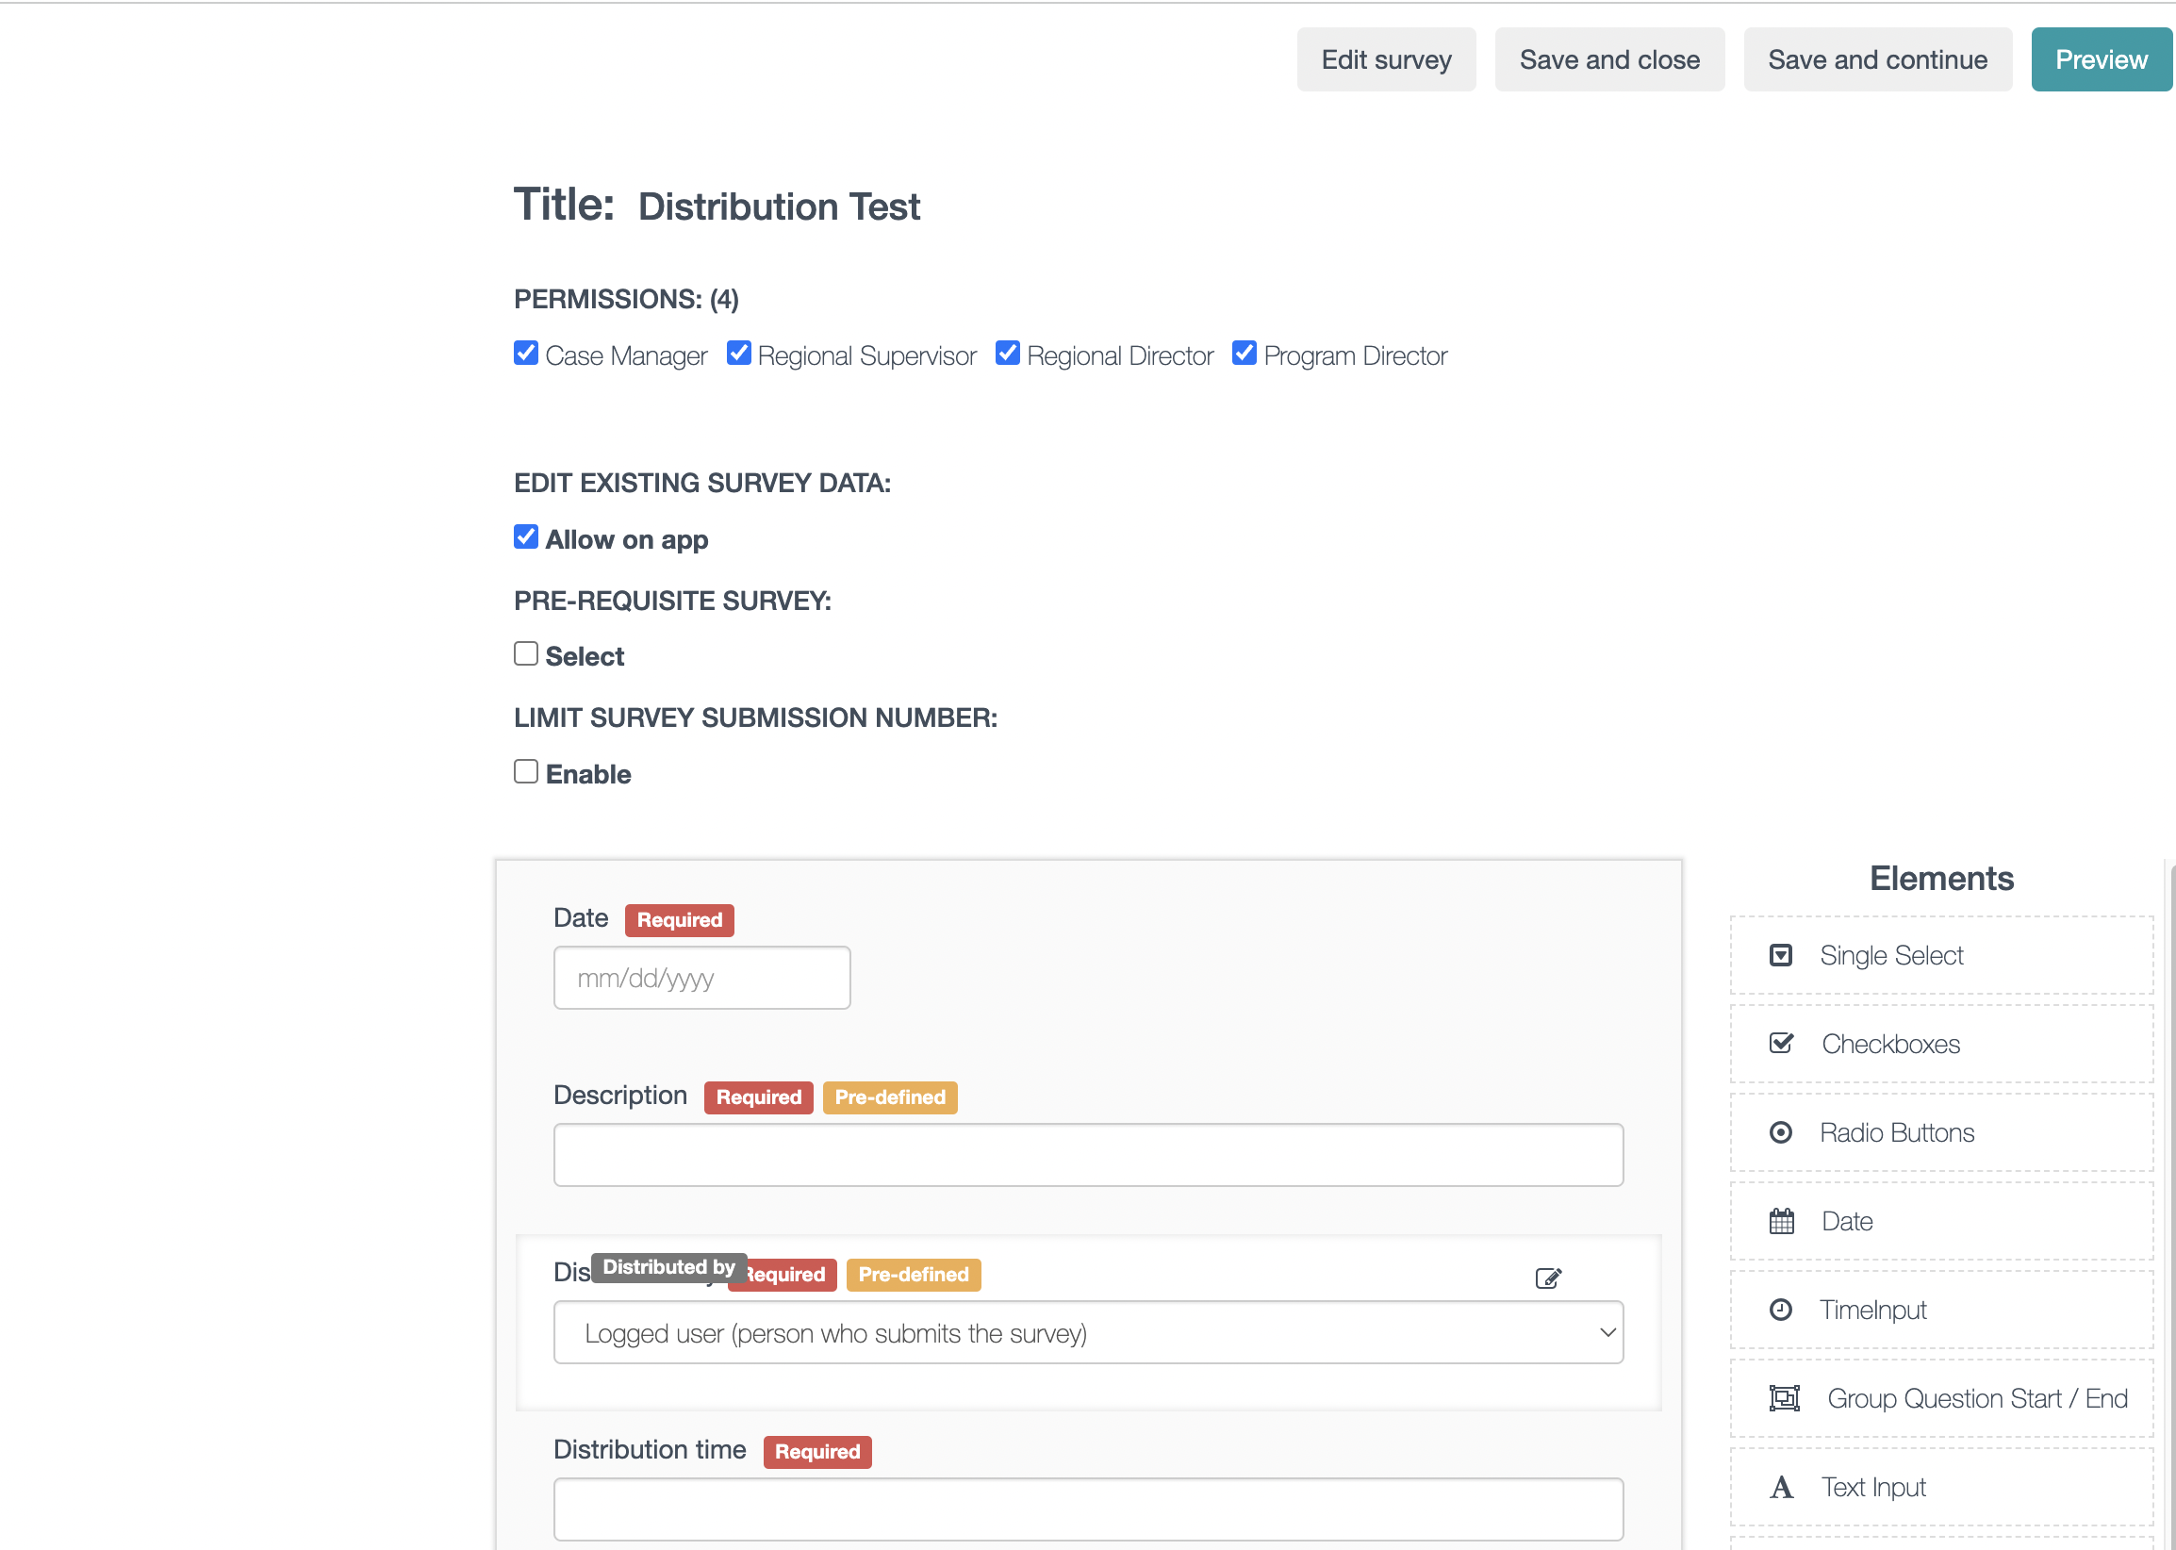Select the Single Select element icon
The height and width of the screenshot is (1550, 2176).
(x=1780, y=955)
